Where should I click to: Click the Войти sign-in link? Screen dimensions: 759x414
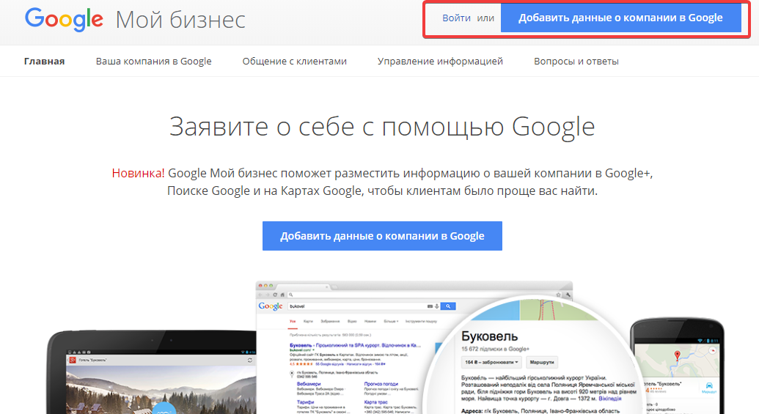coord(456,18)
